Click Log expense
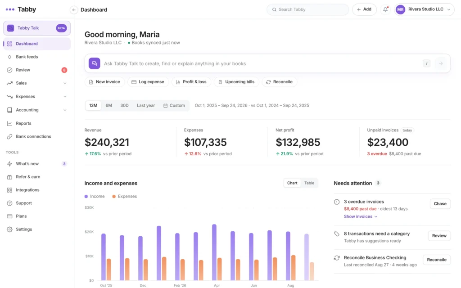 point(148,82)
